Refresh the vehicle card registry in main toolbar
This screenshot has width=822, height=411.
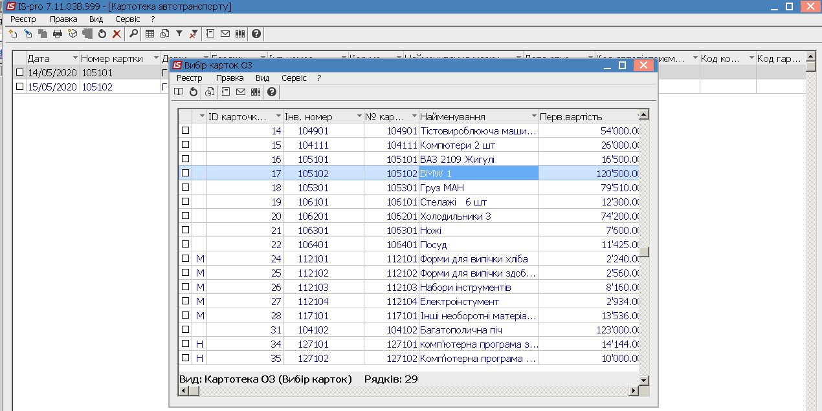(102, 34)
